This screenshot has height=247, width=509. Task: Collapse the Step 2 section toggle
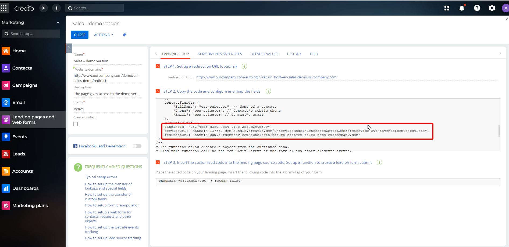pyautogui.click(x=158, y=91)
